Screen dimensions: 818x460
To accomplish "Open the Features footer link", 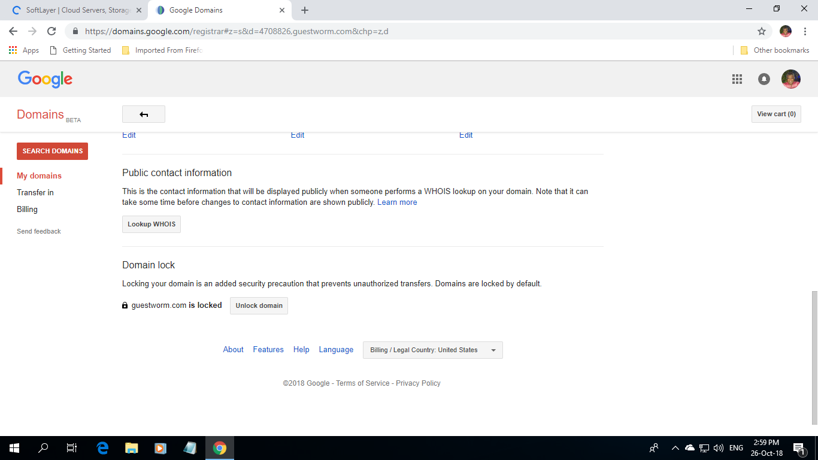I will pos(268,350).
